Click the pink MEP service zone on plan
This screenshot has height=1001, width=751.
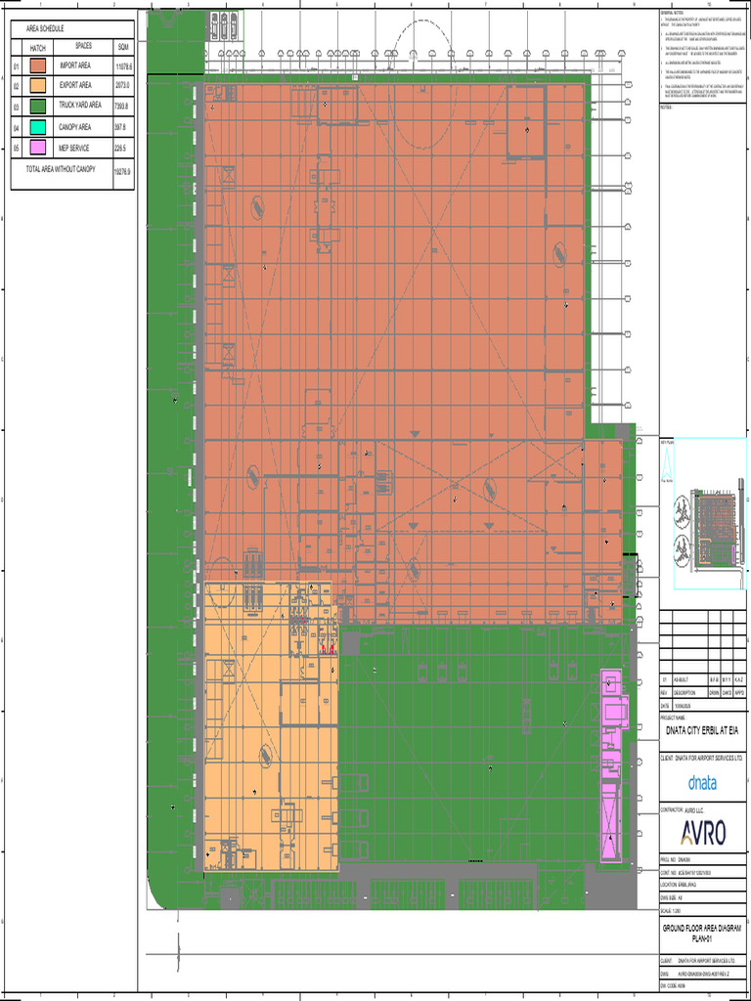(x=612, y=764)
